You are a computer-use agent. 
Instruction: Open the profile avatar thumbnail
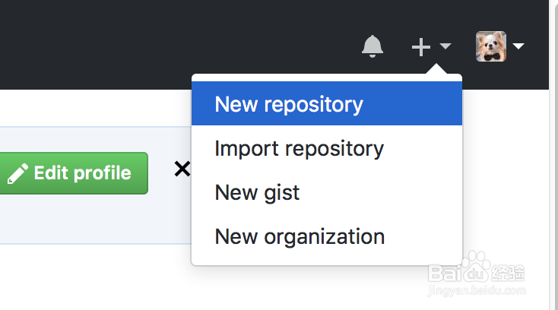coord(491,47)
